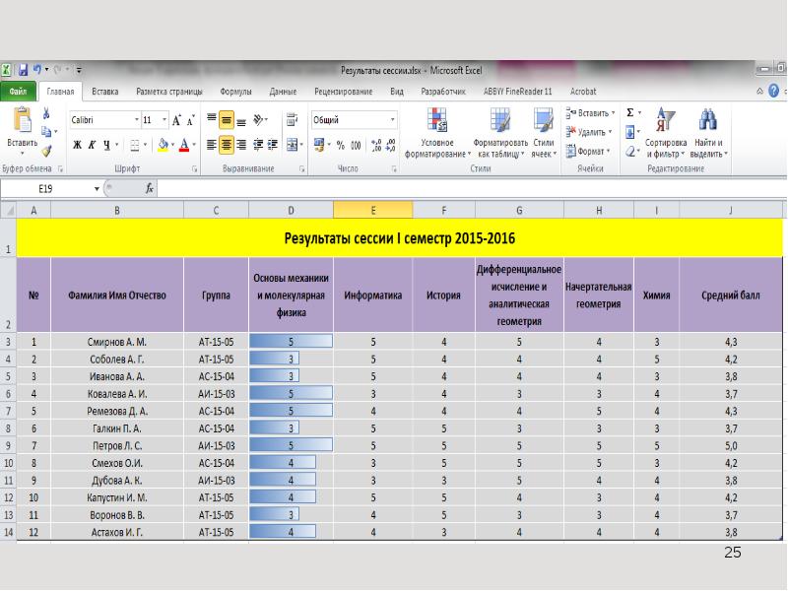
Task: Expand the number format Общий dropdown
Action: [393, 120]
